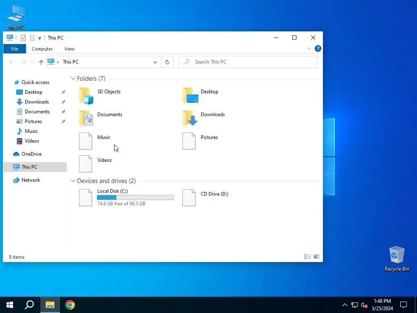Select the CD Drive (D:) icon
417x313 pixels.
point(189,198)
